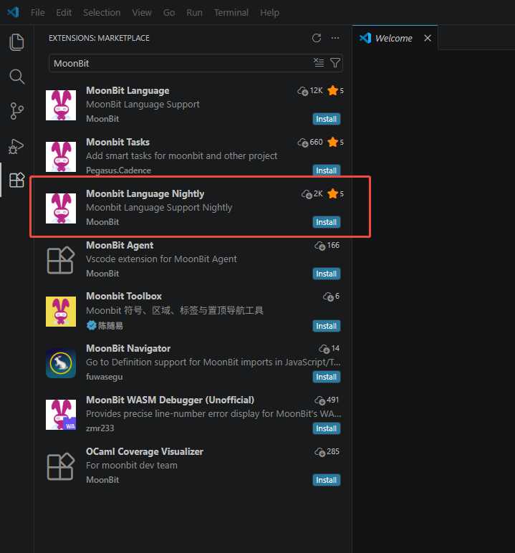Open the Terminal menu

point(231,13)
